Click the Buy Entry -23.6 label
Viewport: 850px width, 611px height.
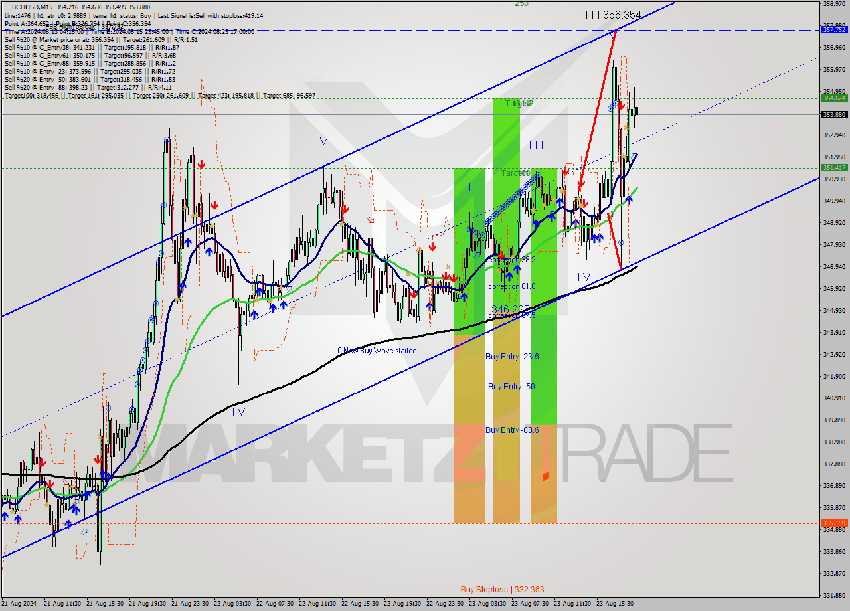pos(512,357)
